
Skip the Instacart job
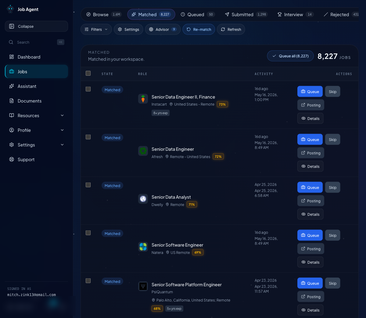click(333, 92)
